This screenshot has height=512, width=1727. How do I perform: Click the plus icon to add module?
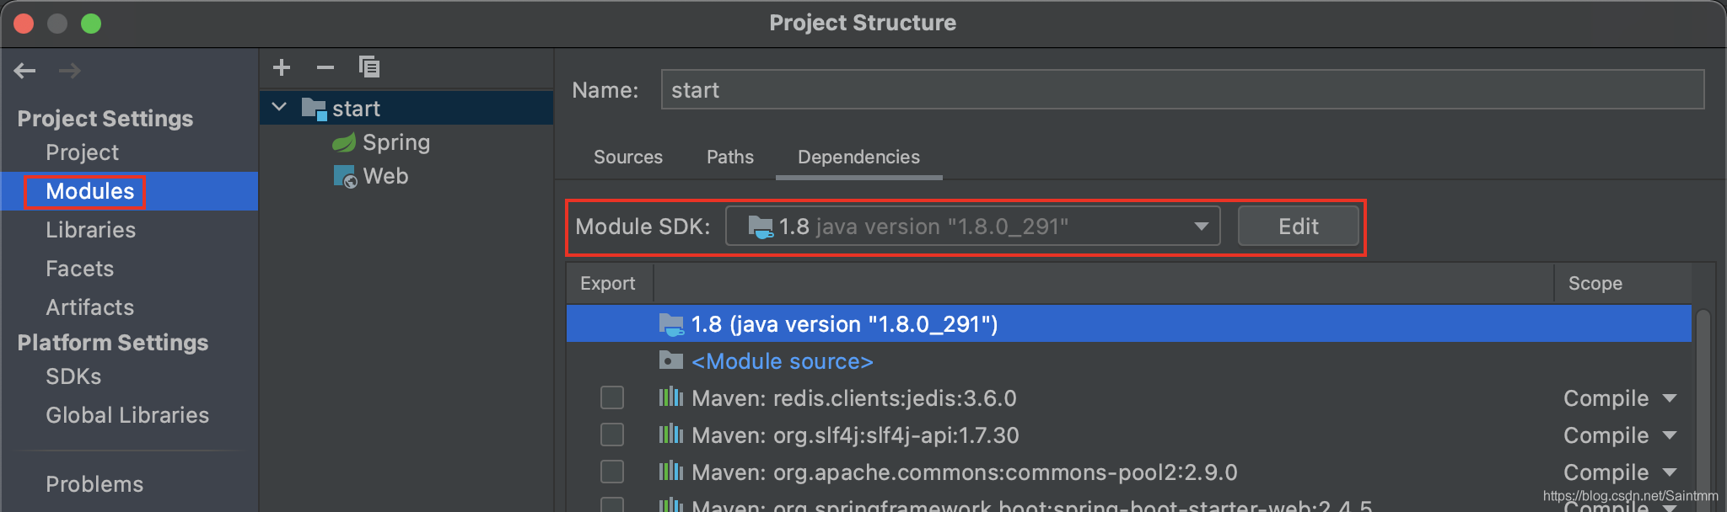282,67
